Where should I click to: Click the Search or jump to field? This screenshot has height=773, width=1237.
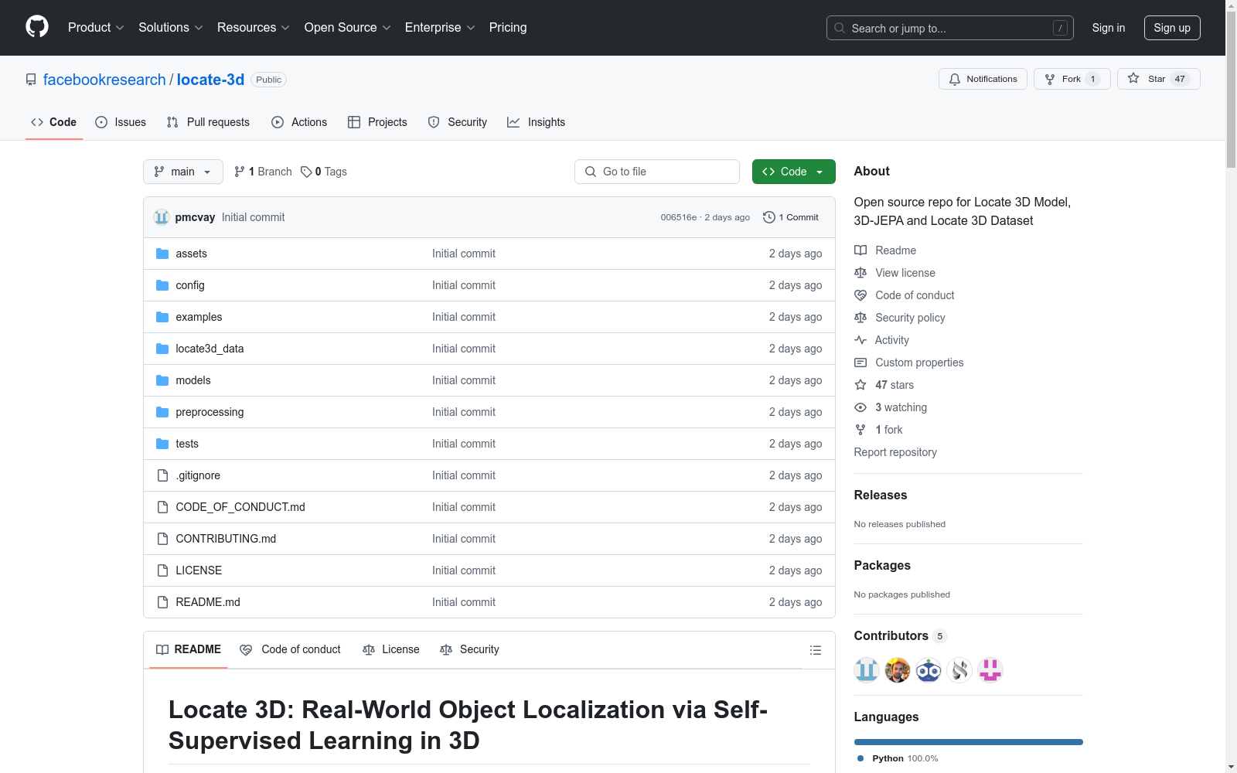[950, 28]
